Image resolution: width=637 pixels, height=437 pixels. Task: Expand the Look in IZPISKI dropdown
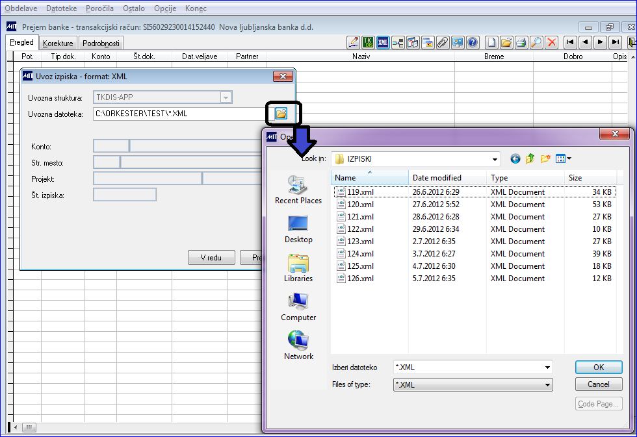tap(495, 159)
